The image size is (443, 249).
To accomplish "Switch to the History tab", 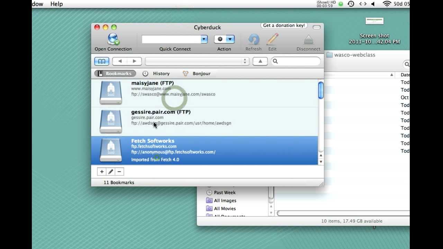I will tap(156, 73).
